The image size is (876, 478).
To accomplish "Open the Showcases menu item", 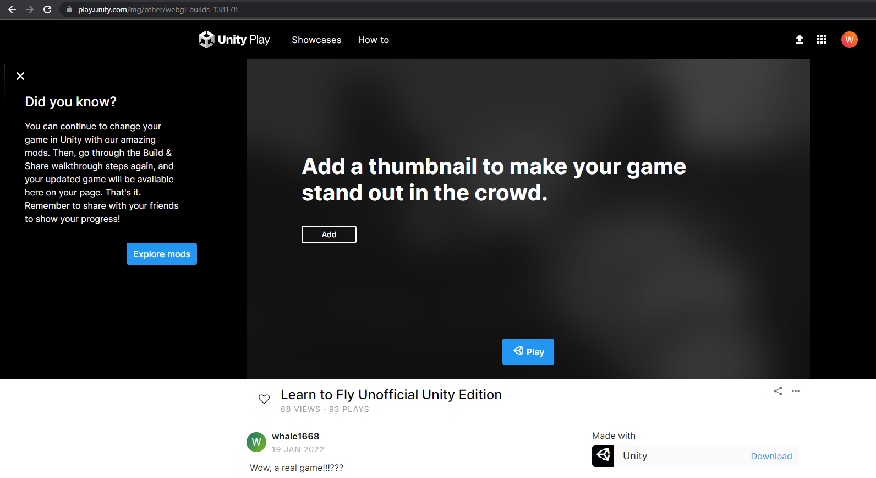I will click(x=316, y=40).
